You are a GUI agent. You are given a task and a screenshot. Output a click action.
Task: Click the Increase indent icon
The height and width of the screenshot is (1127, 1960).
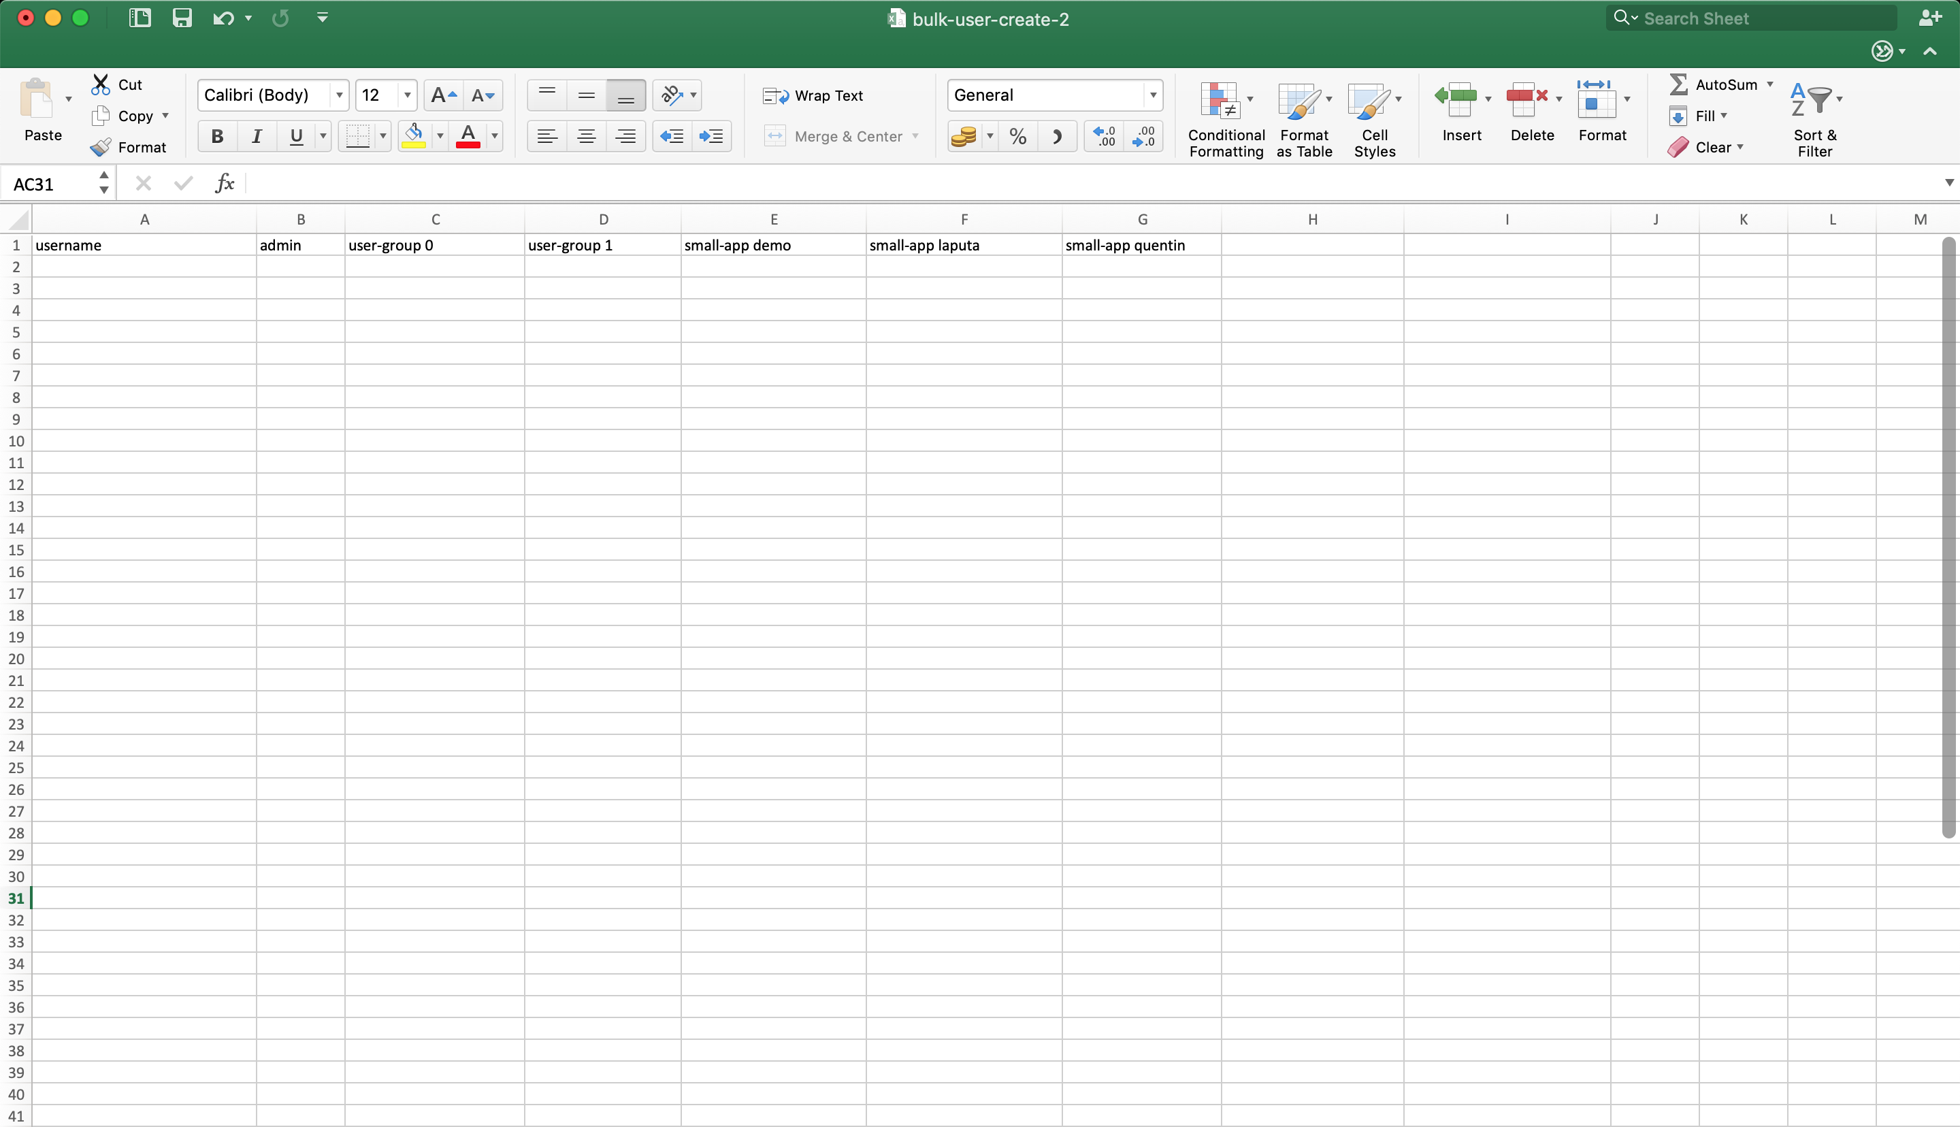(x=711, y=136)
